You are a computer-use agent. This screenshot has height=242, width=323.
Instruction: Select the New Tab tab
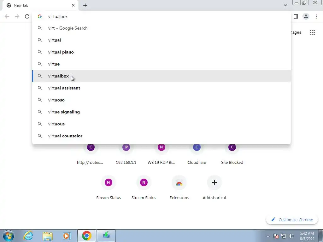click(x=40, y=5)
